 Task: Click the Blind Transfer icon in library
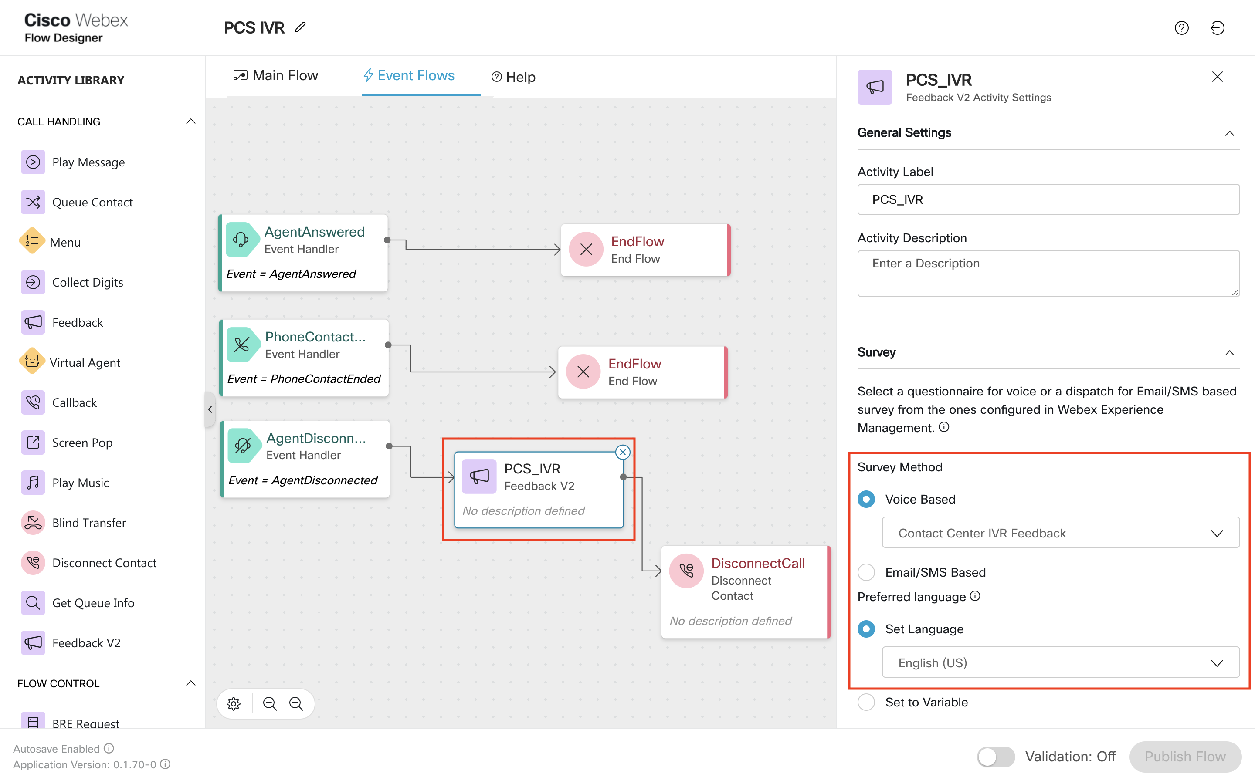coord(34,522)
